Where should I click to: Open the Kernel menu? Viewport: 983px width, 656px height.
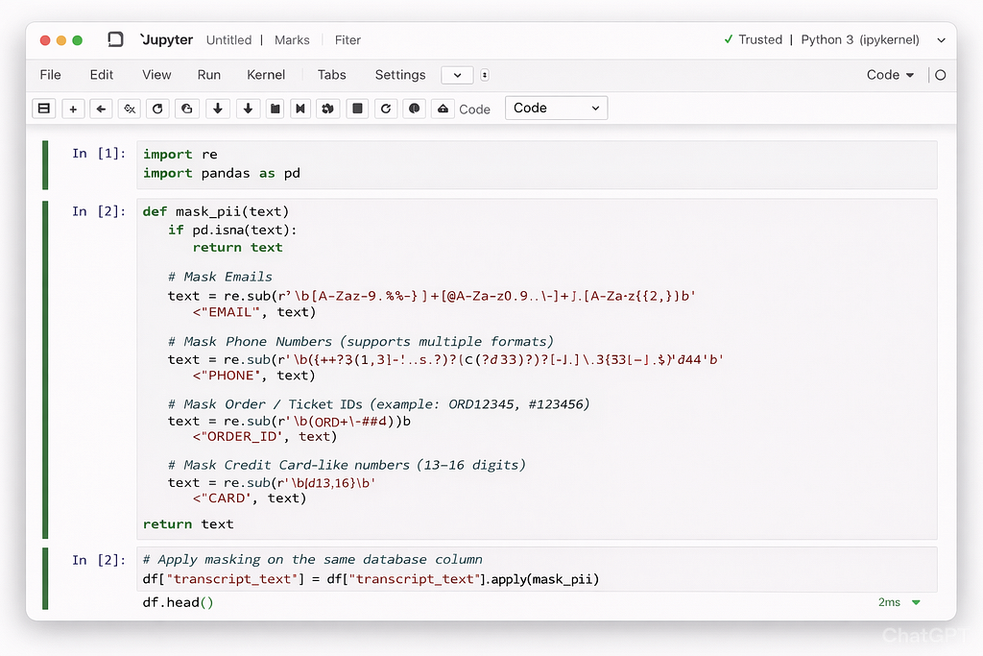(x=266, y=75)
